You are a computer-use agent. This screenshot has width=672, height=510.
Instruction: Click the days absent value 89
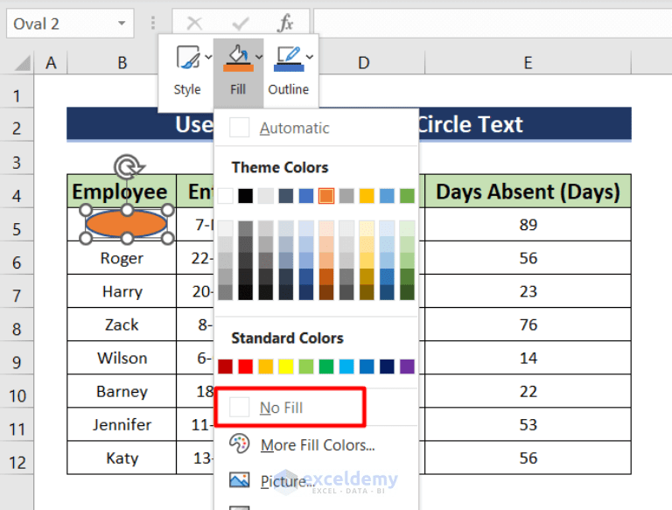(x=528, y=225)
